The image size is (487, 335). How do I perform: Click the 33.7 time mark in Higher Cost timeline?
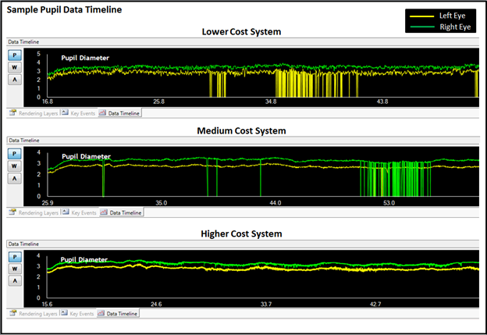point(266,304)
